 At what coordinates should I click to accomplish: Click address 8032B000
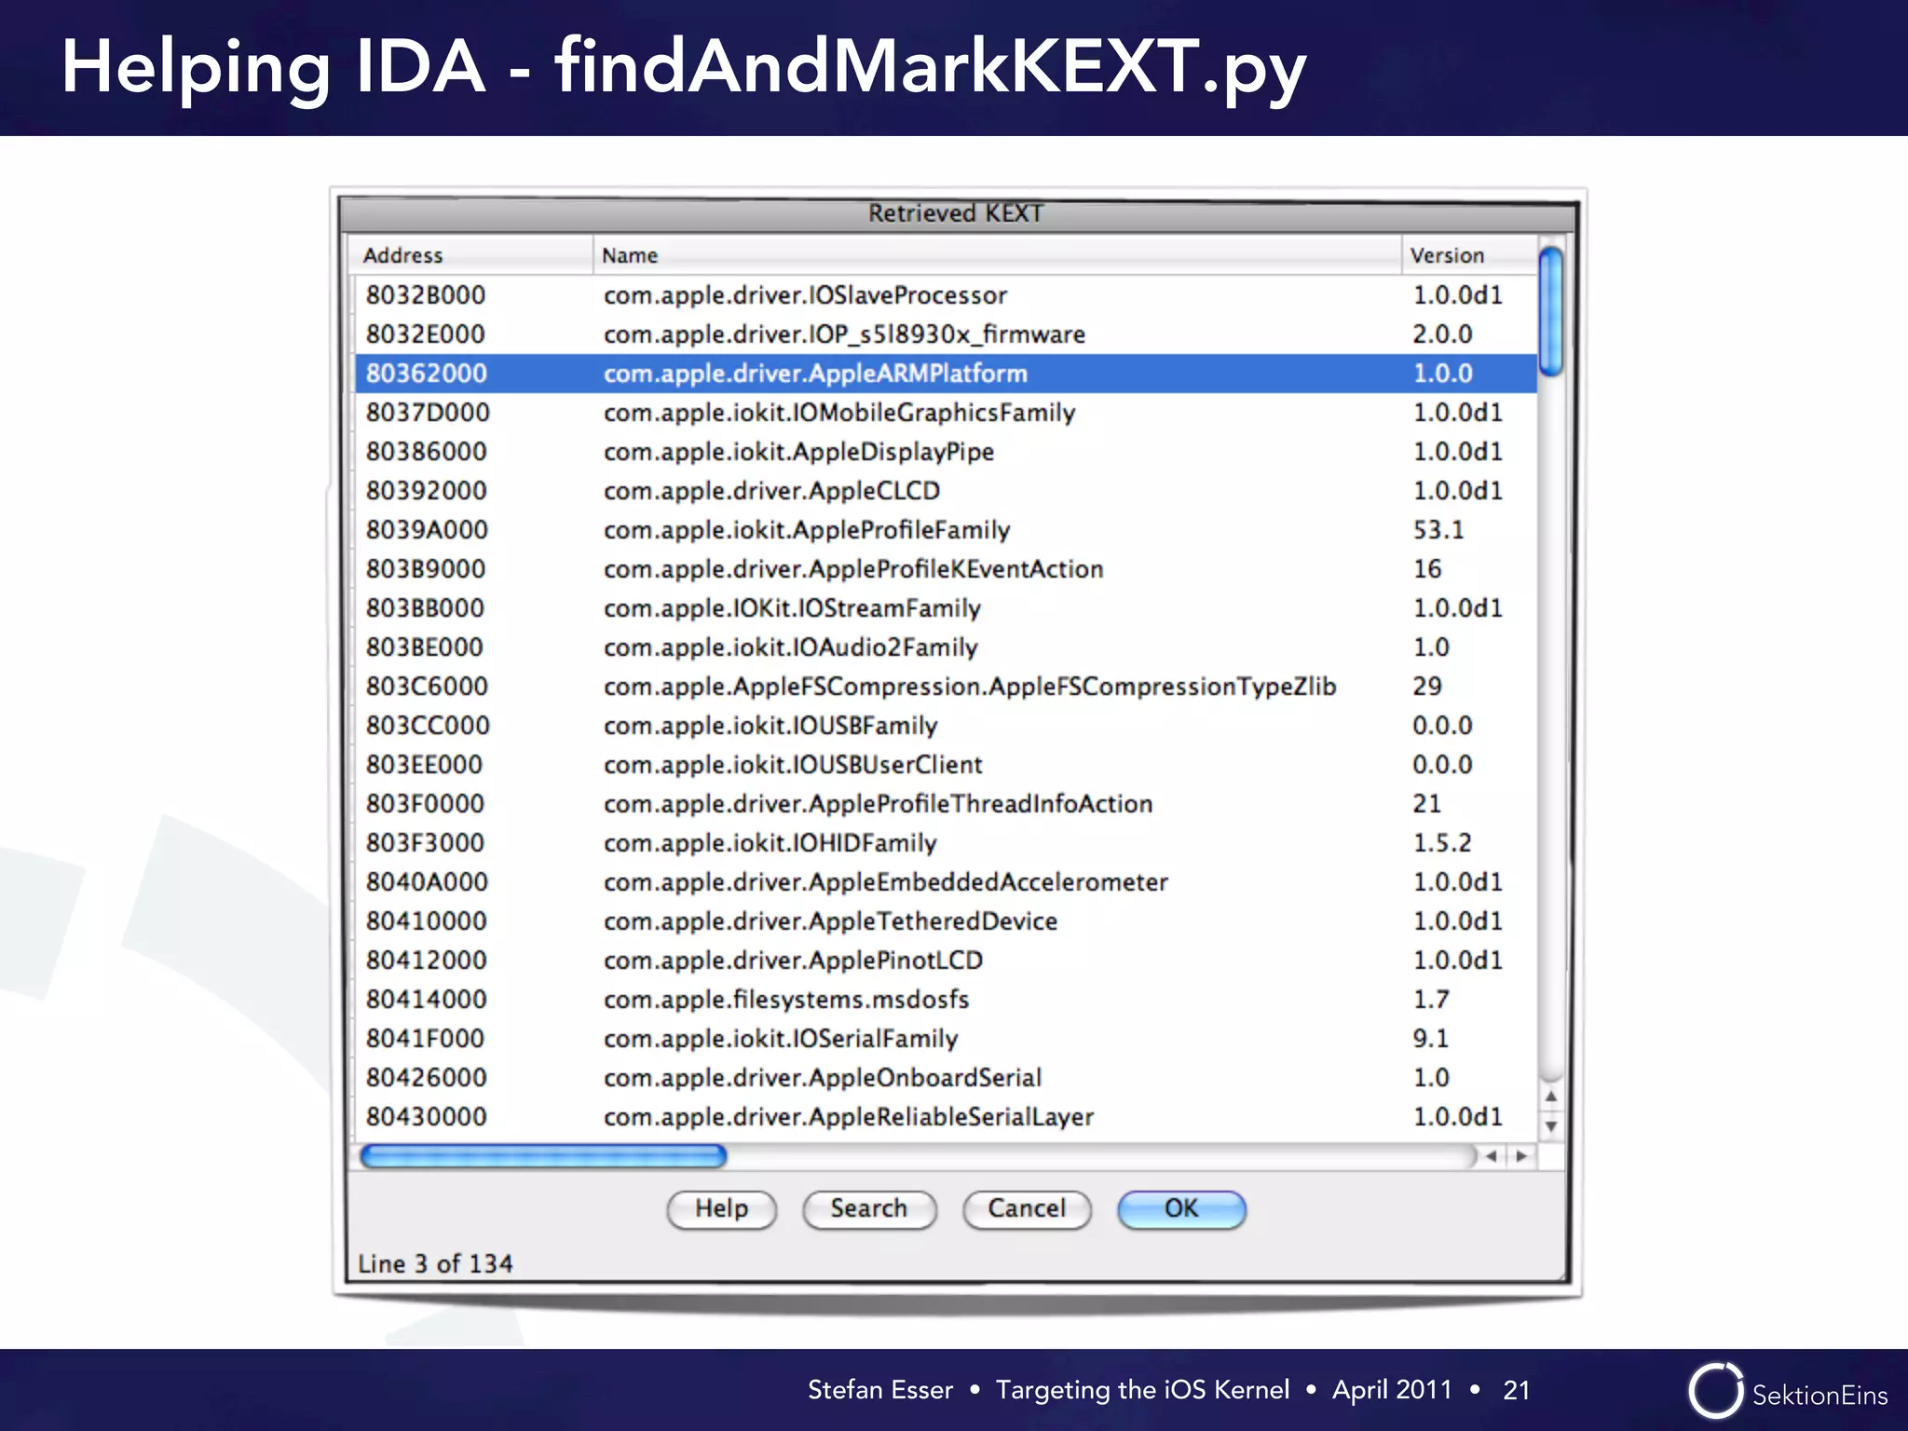coord(426,295)
